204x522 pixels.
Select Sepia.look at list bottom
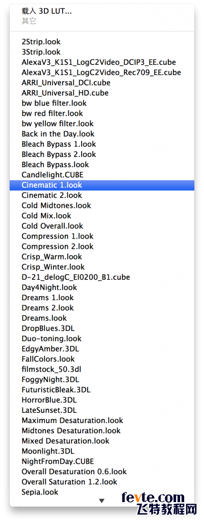point(101,492)
